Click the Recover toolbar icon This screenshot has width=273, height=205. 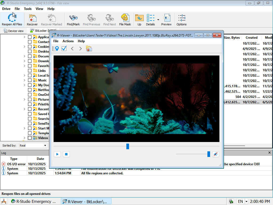[32, 19]
